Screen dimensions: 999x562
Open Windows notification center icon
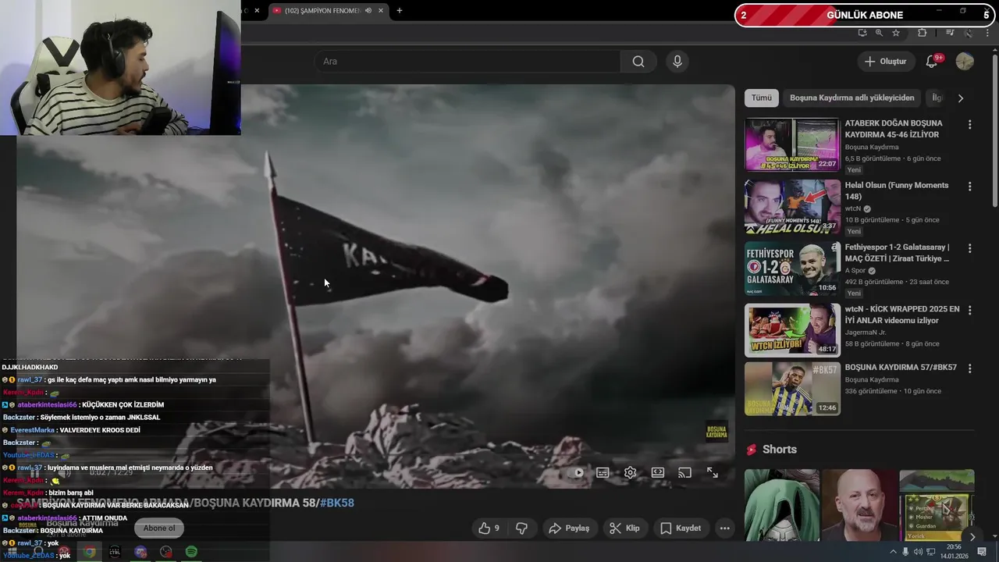point(982,551)
